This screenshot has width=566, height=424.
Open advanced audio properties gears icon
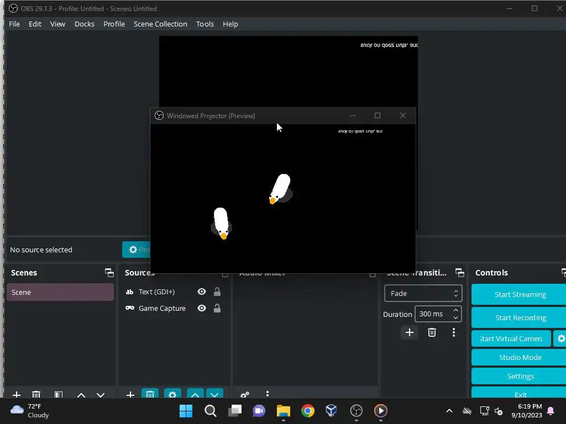[245, 394]
